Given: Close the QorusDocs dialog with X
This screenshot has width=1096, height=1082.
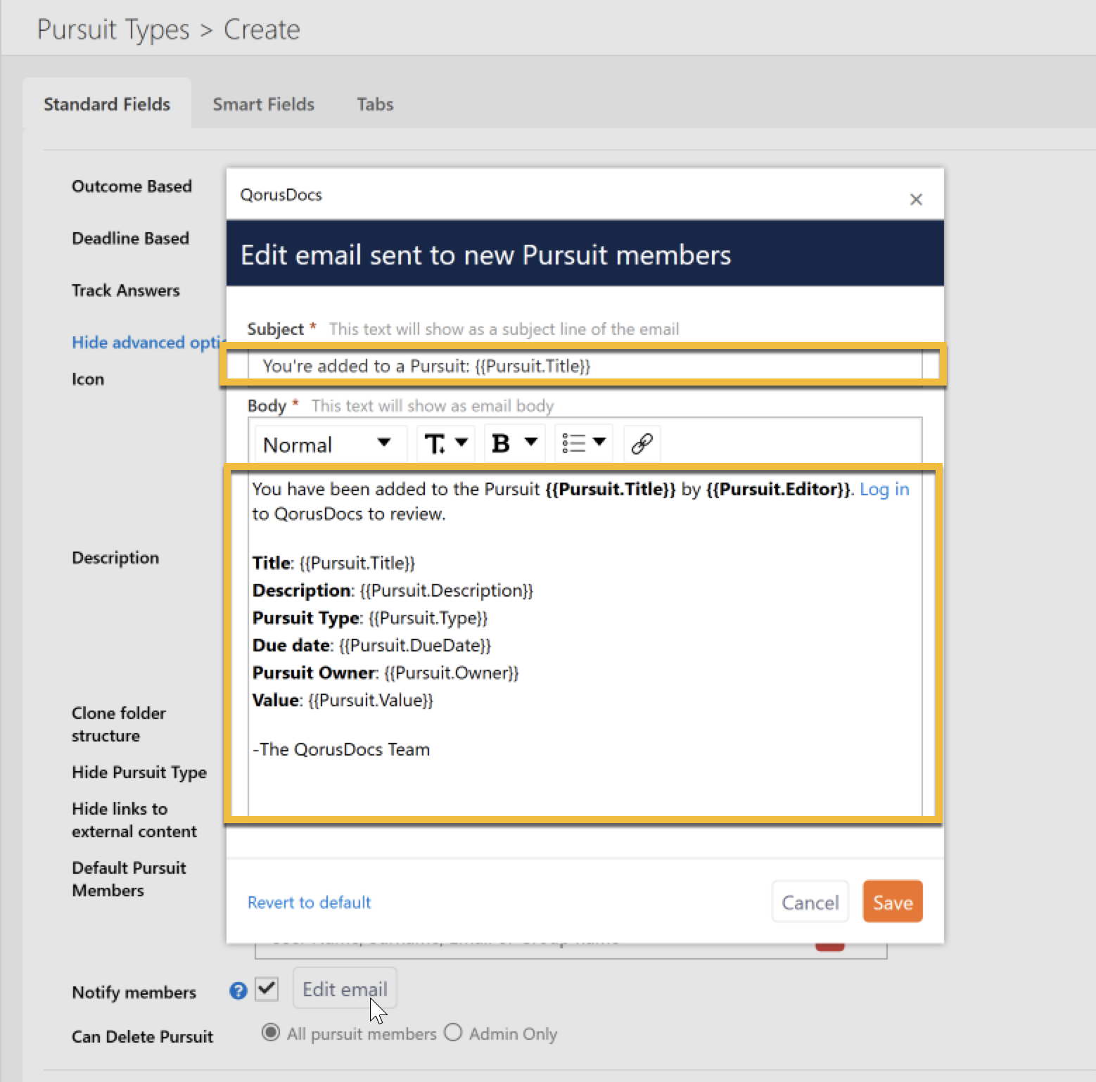Looking at the screenshot, I should point(915,200).
